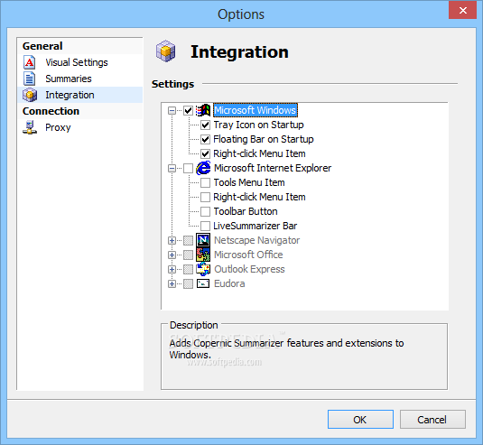
Task: Select Toolbar Button text
Action: [246, 211]
